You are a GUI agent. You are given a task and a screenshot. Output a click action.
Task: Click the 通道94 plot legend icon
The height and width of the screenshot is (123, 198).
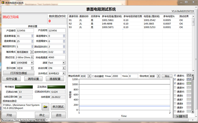click(x=189, y=88)
